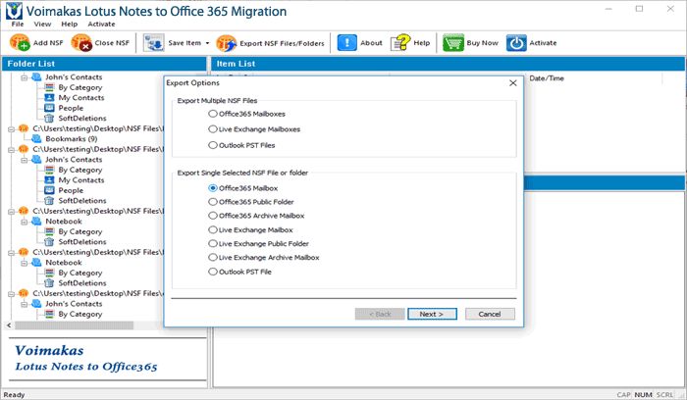The width and height of the screenshot is (687, 400).
Task: Open the About info icon
Action: pyautogui.click(x=347, y=43)
